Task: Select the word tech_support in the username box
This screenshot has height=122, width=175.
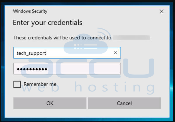Action: (31, 53)
